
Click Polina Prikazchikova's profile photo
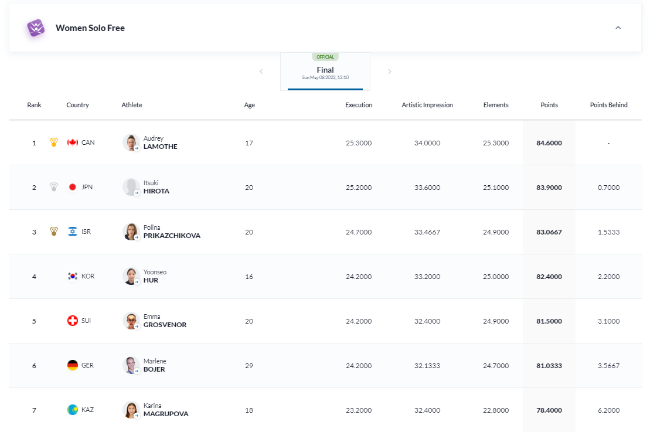[x=131, y=232]
